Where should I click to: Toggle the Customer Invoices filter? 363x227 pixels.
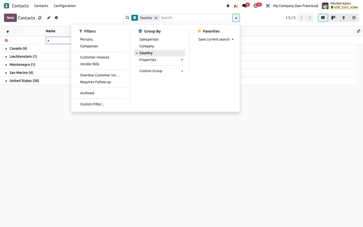click(x=100, y=57)
